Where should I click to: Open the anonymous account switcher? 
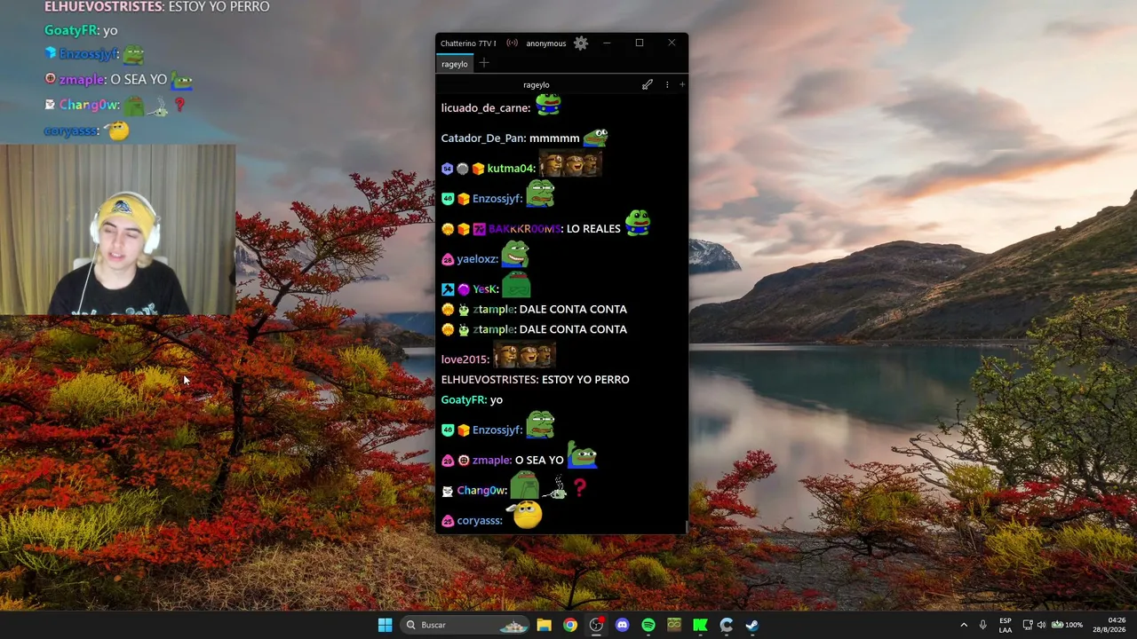545,43
